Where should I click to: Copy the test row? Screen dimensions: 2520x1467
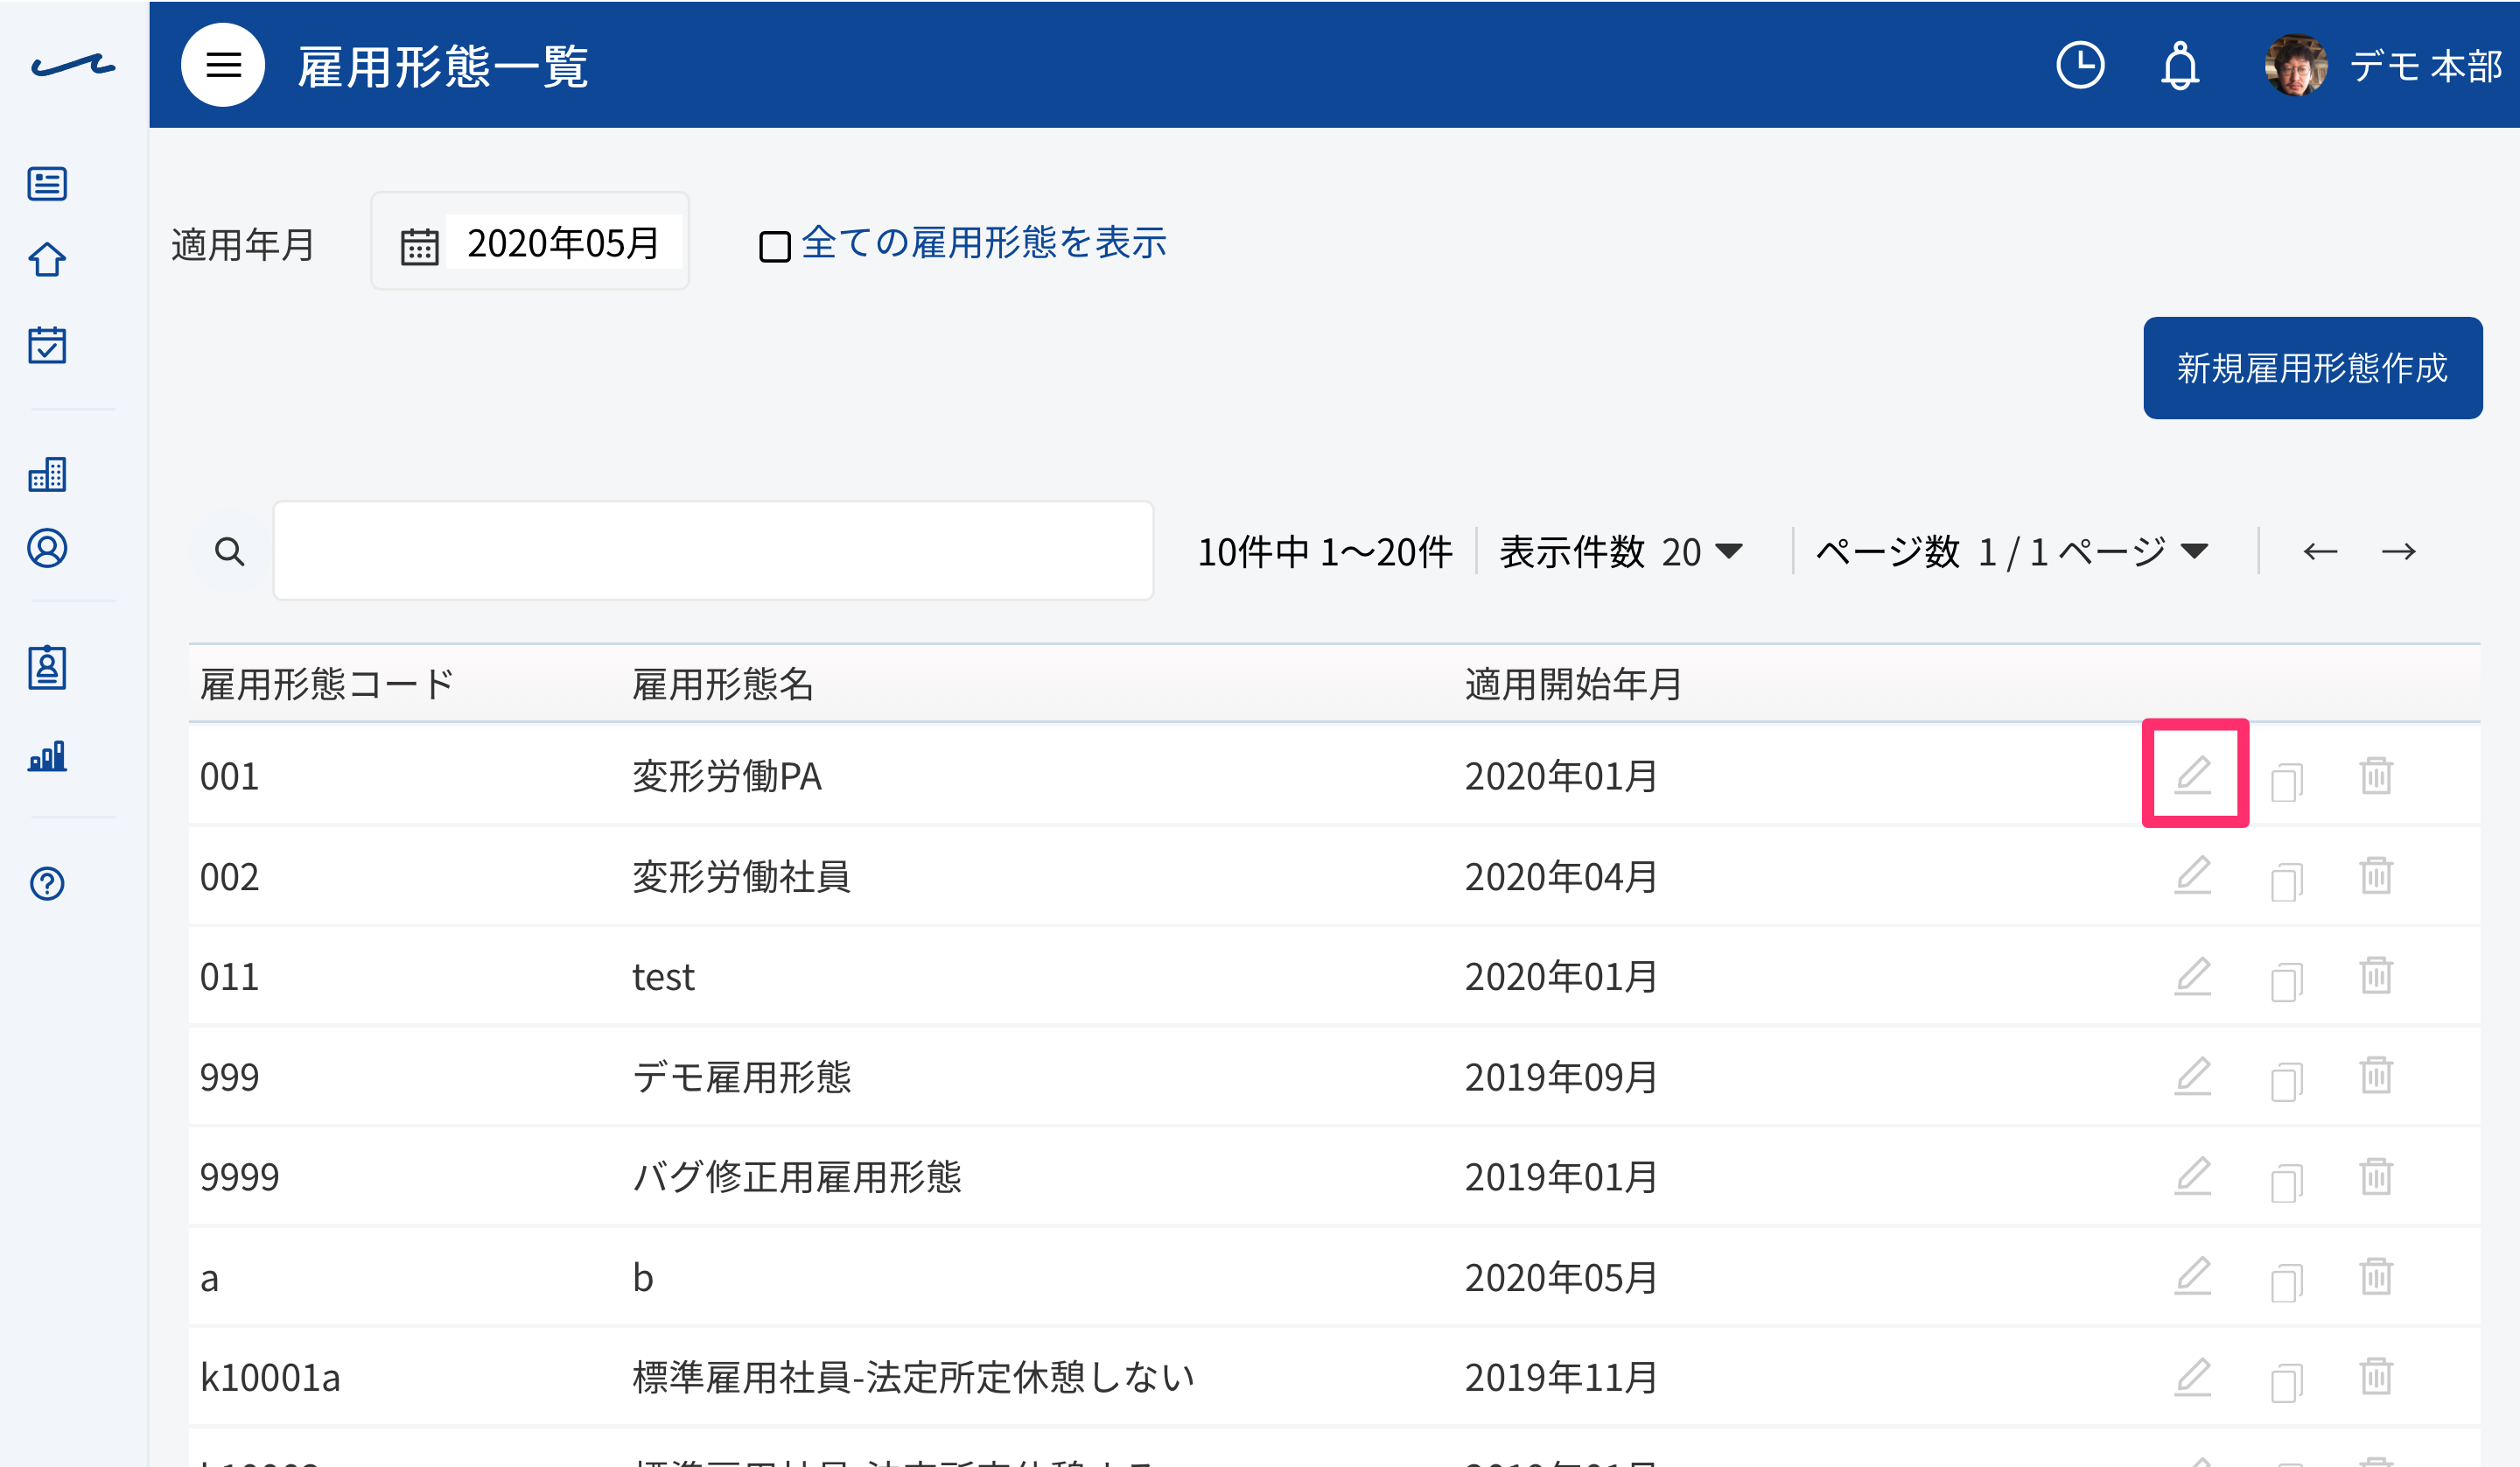click(2286, 982)
